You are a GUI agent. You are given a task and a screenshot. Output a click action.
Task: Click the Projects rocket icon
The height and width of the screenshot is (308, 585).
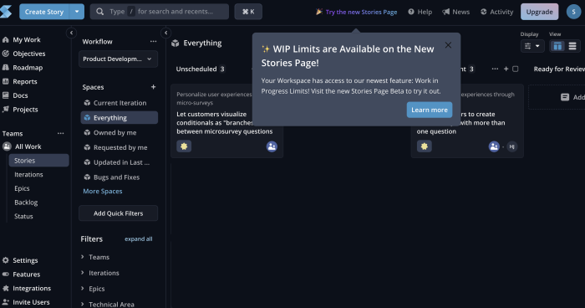click(6, 109)
